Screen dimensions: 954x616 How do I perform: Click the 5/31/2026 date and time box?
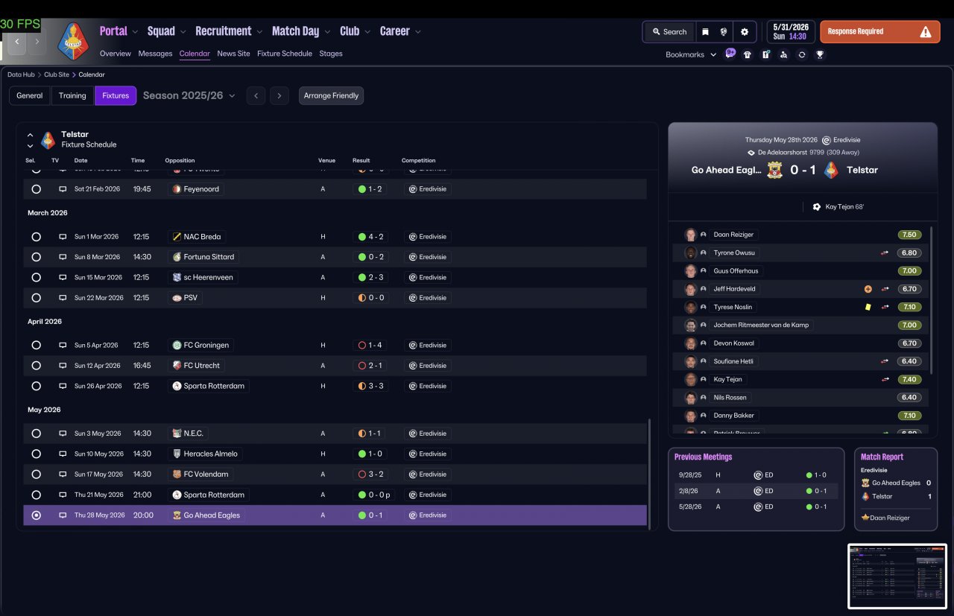[x=792, y=31]
